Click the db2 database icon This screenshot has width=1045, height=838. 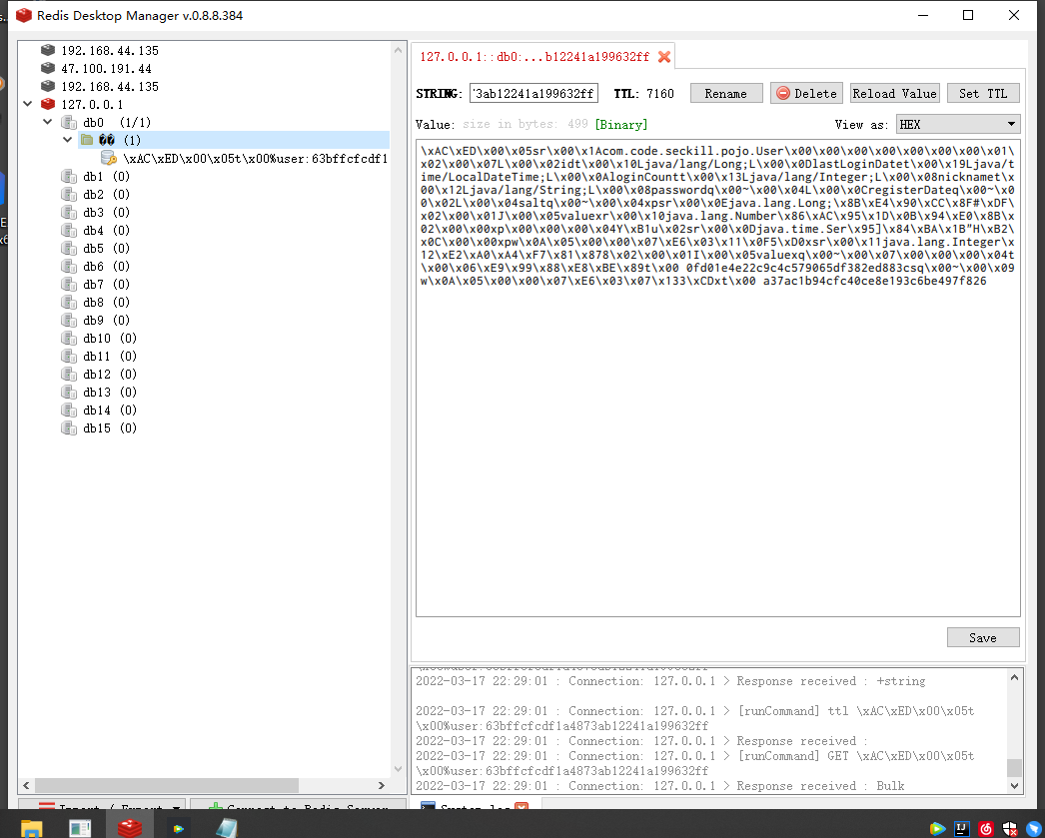69,194
